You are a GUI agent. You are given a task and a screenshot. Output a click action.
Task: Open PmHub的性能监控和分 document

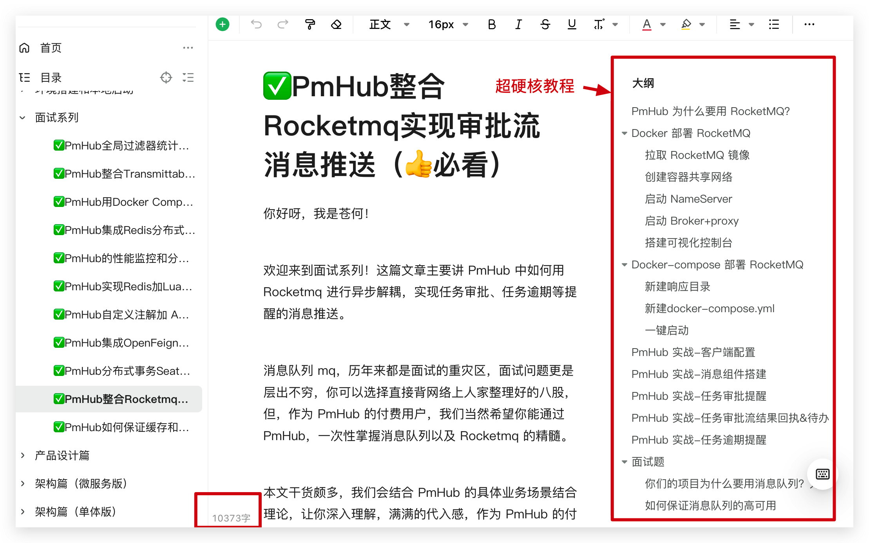(x=121, y=258)
